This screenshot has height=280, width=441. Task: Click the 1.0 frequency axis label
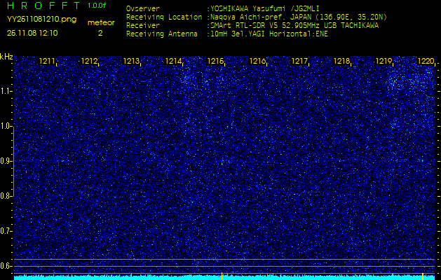[x=5, y=126]
